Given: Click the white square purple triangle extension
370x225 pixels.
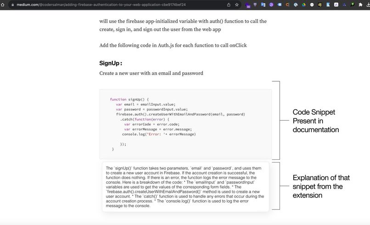Looking at the screenshot, I should click(x=336, y=5).
